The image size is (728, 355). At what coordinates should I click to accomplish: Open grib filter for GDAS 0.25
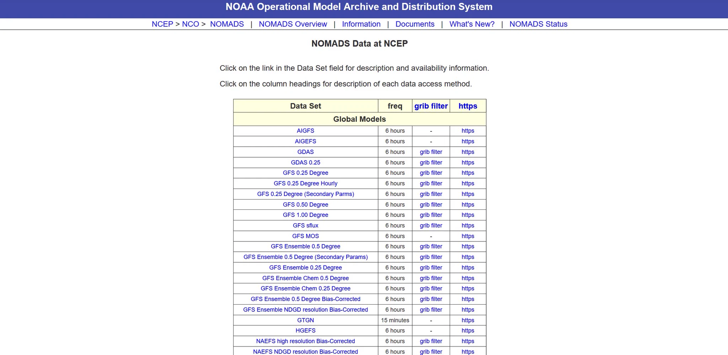point(431,163)
